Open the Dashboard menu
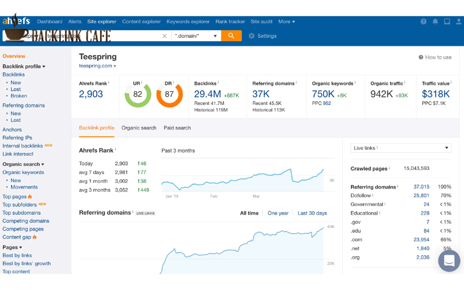Screen dimensions: 464x290 (50, 21)
